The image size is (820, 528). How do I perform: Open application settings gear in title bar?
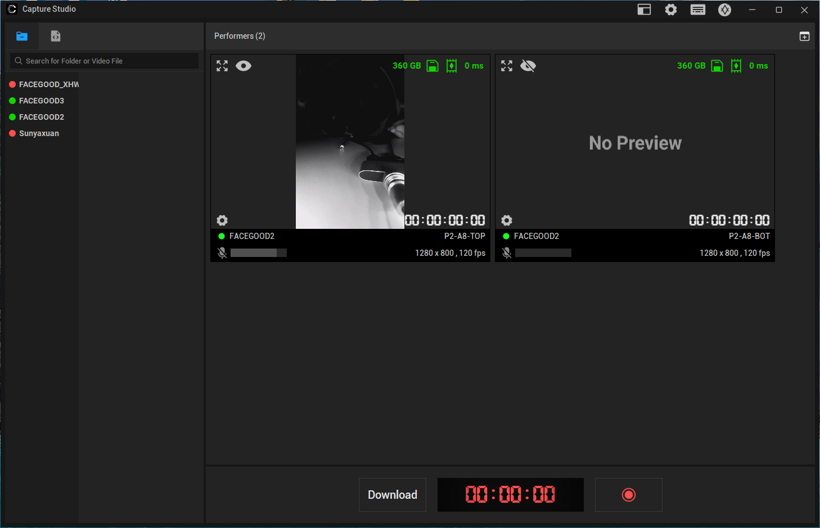coord(671,10)
